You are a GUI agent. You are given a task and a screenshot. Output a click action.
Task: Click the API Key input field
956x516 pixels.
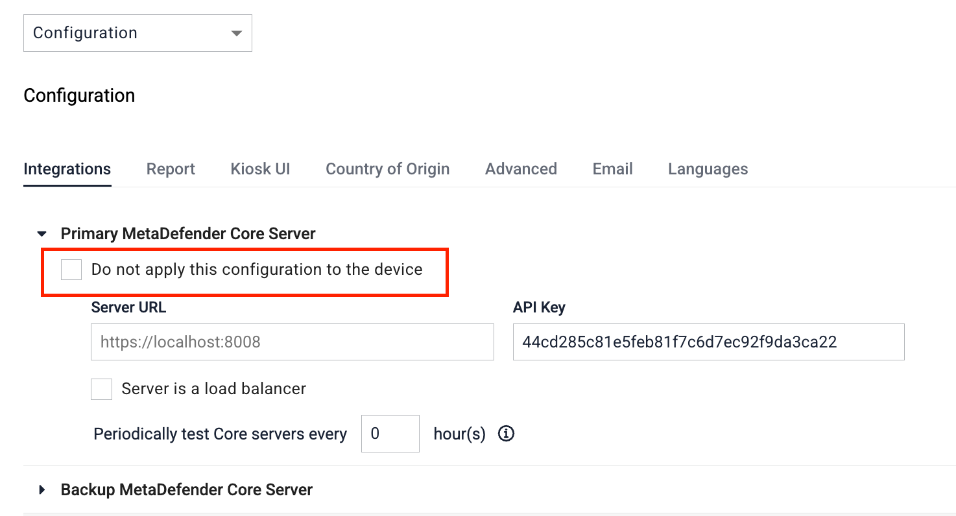coord(708,342)
